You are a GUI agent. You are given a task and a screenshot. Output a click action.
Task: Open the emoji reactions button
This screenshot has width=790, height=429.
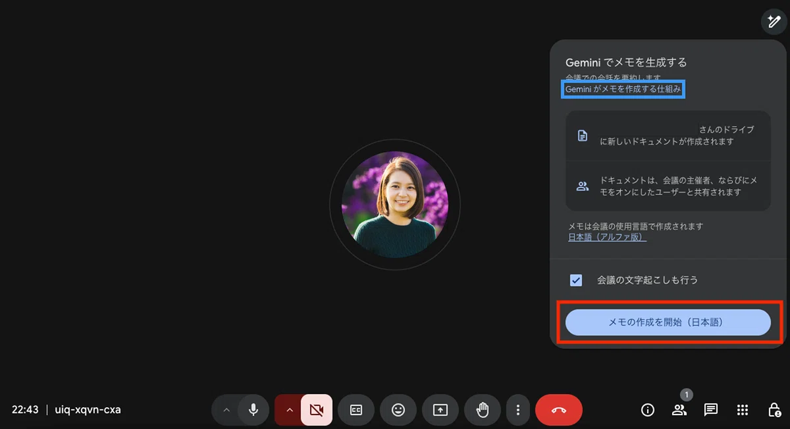tap(398, 410)
